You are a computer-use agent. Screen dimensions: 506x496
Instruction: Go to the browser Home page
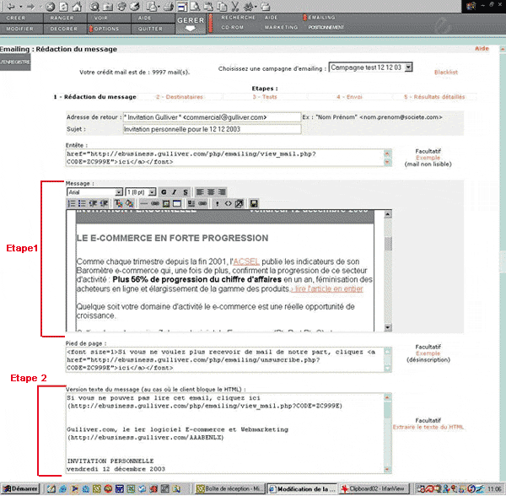(x=77, y=6)
